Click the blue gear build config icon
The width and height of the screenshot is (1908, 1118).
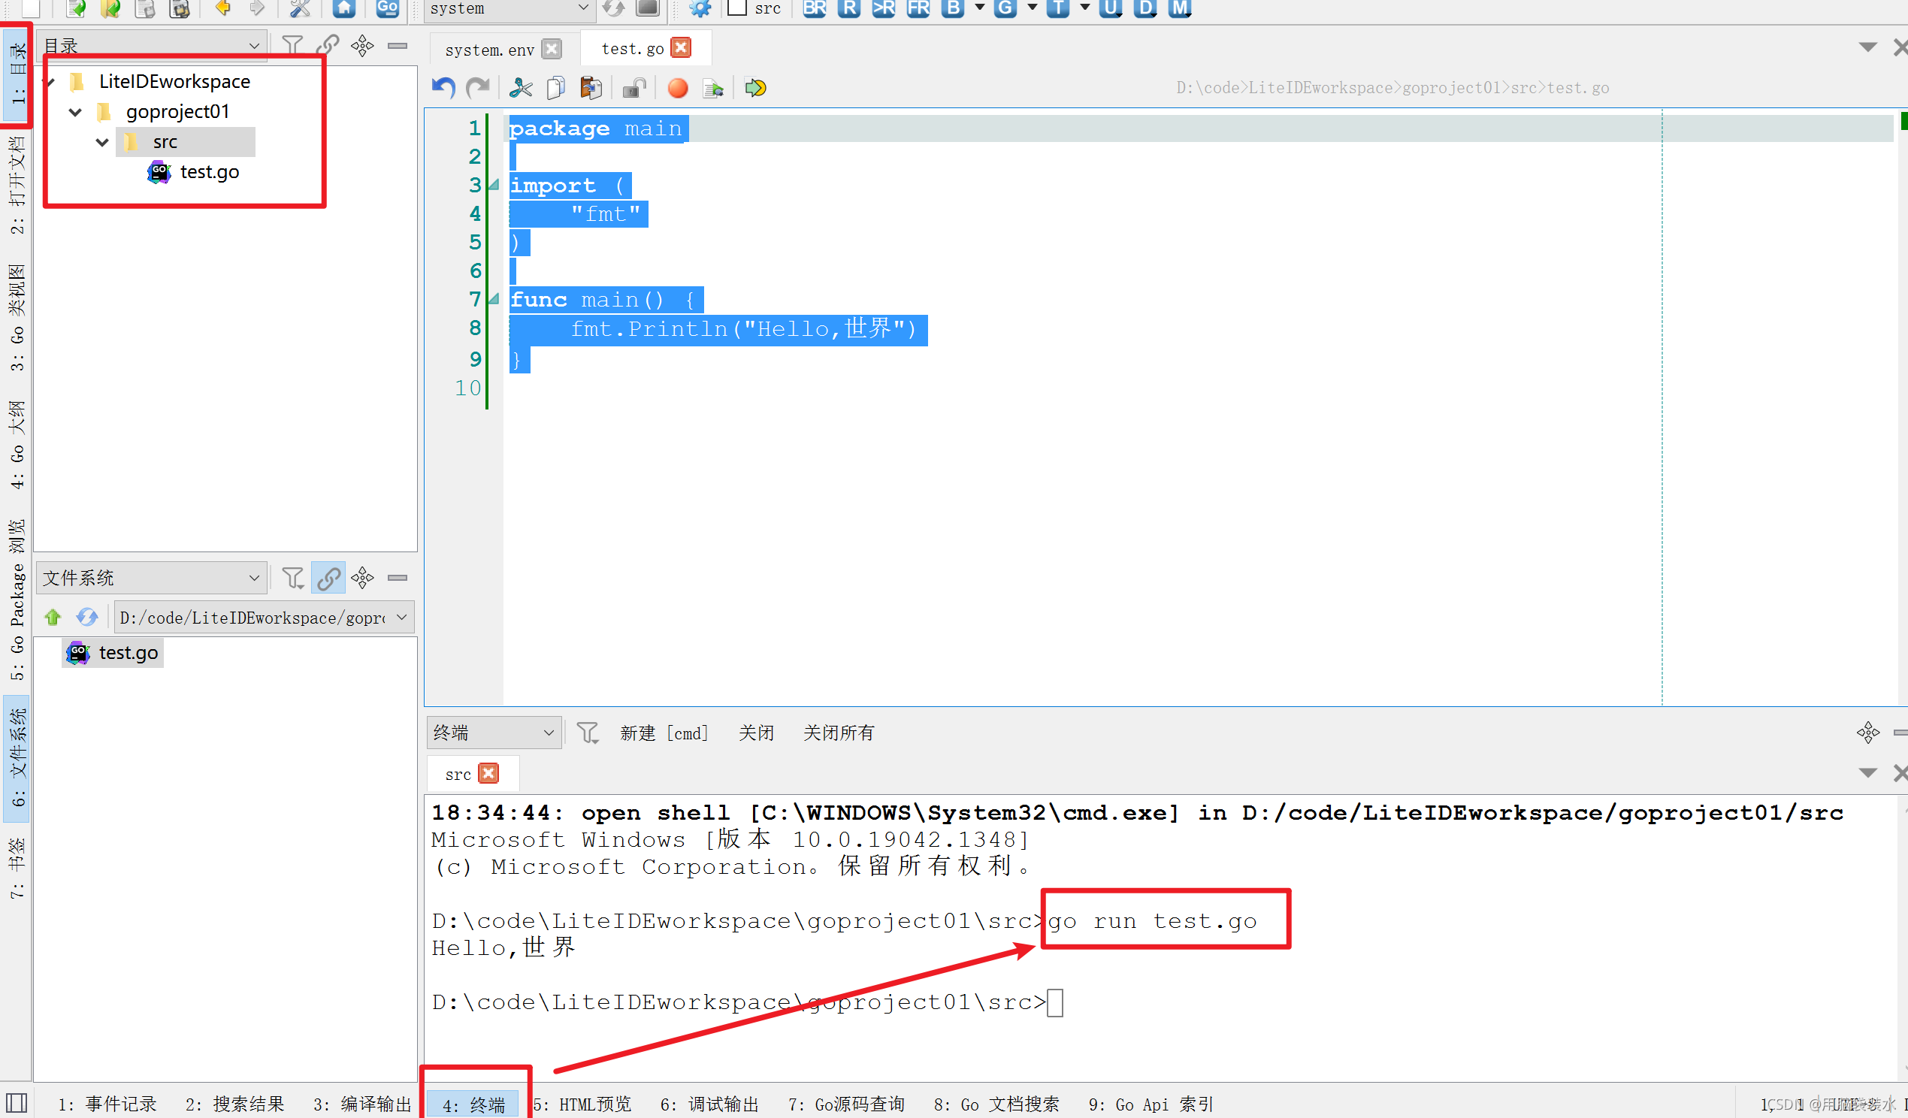pos(700,8)
